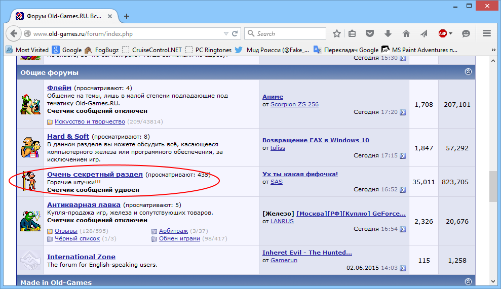The height and width of the screenshot is (289, 501).
Task: Collapse the Made in Old-Games section
Action: tap(468, 281)
